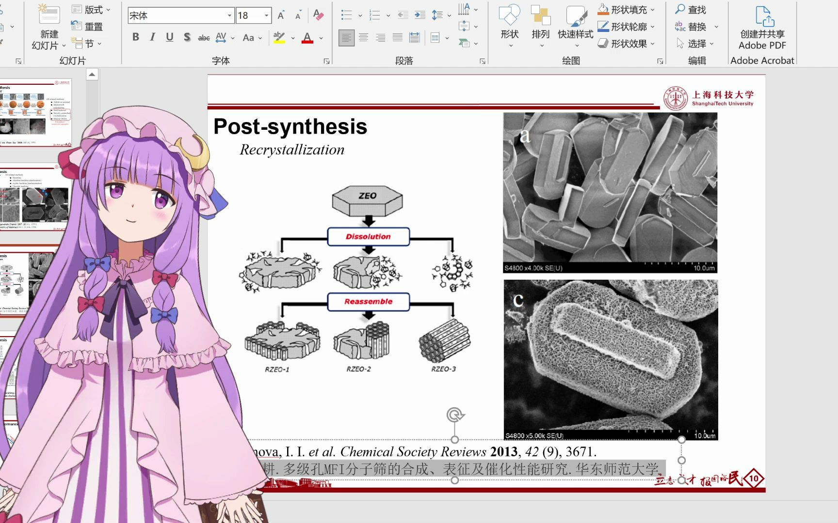
Task: Click the Reset (重置) slide button
Action: point(87,26)
